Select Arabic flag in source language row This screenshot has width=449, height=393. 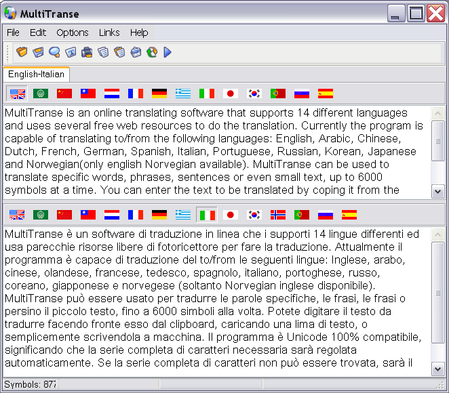[41, 94]
